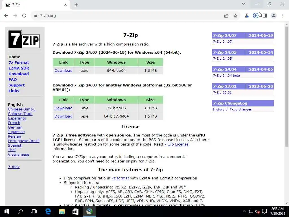This screenshot has height=217, width=289.
Task: Switch language to Chinese Simpl.
Action: click(21, 109)
